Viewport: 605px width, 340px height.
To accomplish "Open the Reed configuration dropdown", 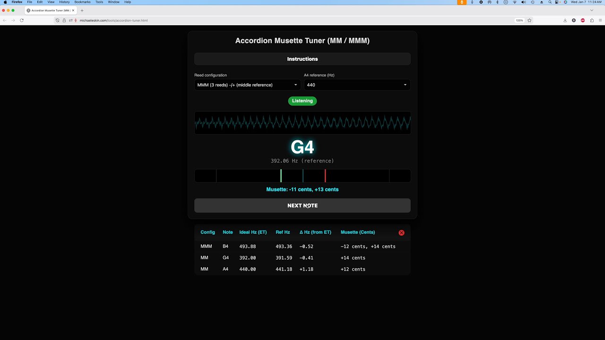I will (248, 85).
